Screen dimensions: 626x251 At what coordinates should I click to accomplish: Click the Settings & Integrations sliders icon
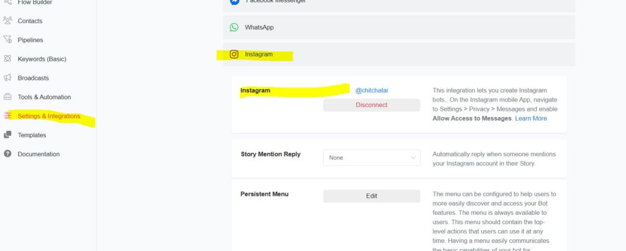(7, 116)
